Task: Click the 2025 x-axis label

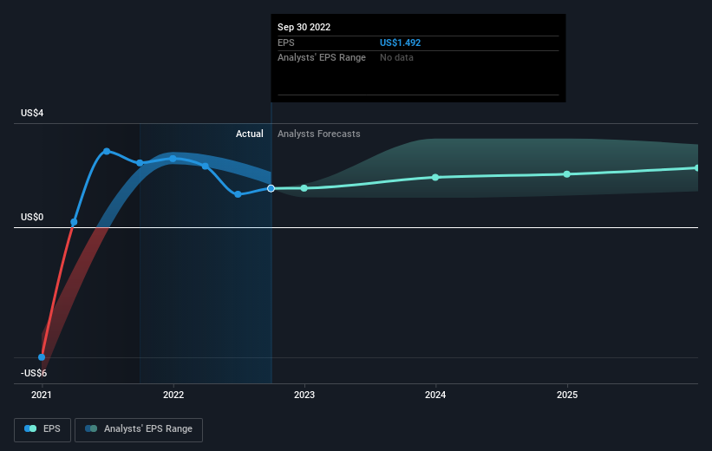Action: click(x=567, y=395)
